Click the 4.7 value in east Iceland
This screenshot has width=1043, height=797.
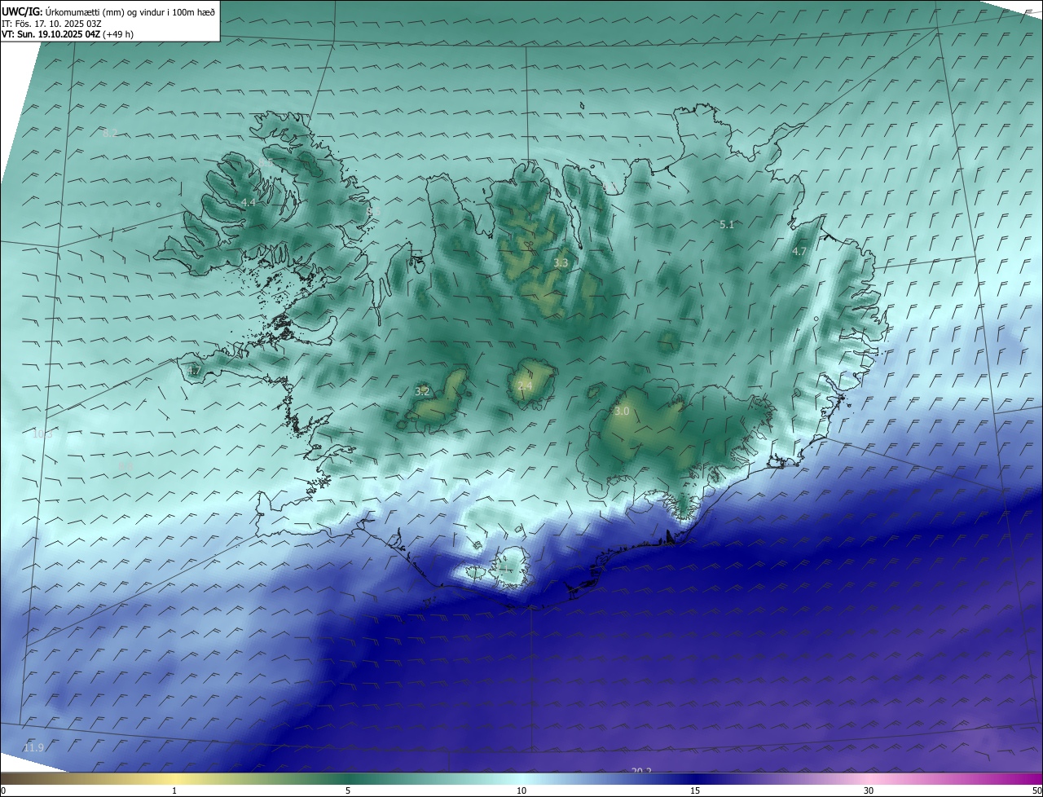click(x=799, y=252)
